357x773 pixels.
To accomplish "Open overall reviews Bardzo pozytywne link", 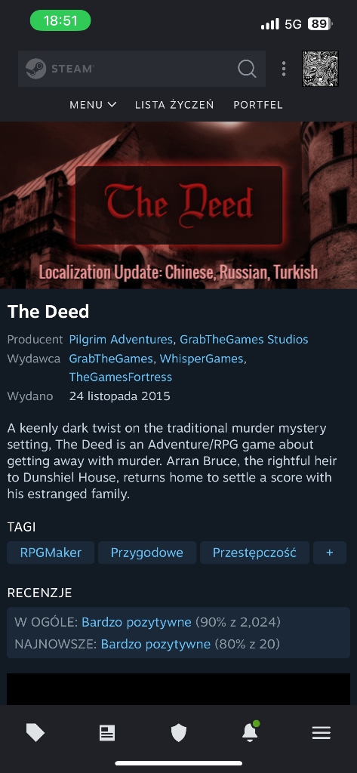I will 137,622.
